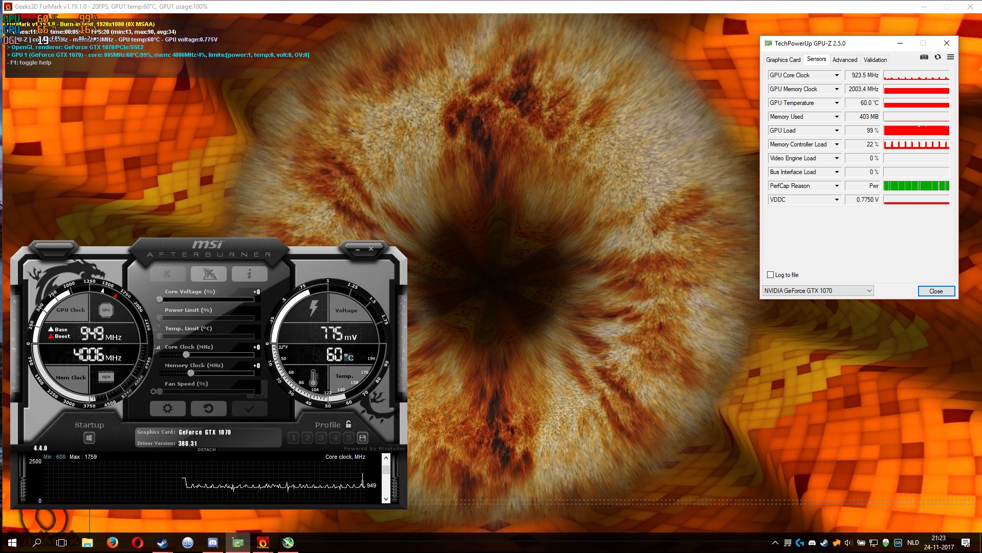This screenshot has width=982, height=553.
Task: Launch Opera browser from taskbar
Action: coord(137,543)
